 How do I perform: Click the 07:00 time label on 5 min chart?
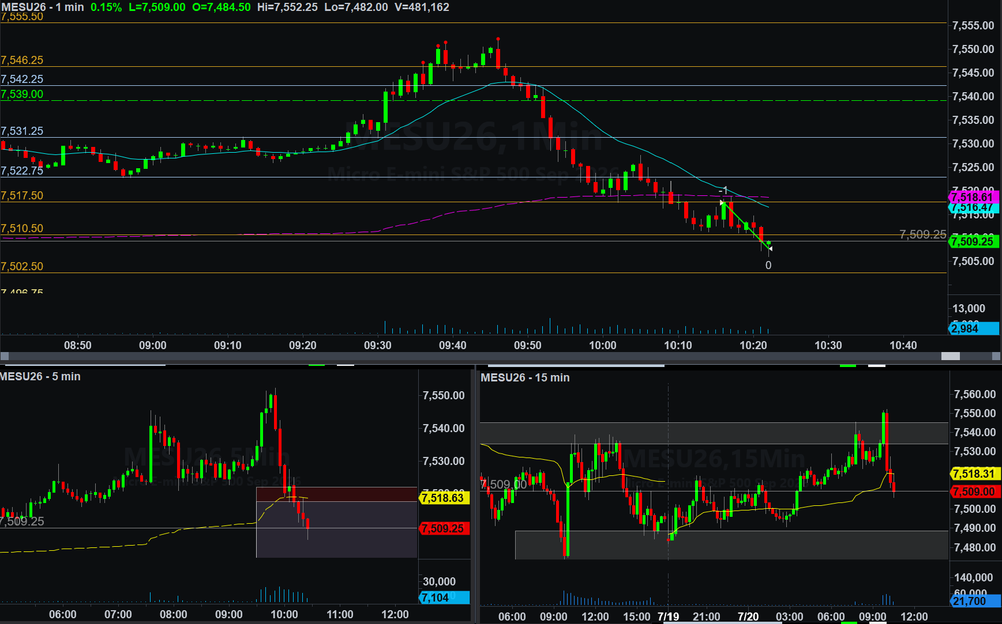coord(118,614)
